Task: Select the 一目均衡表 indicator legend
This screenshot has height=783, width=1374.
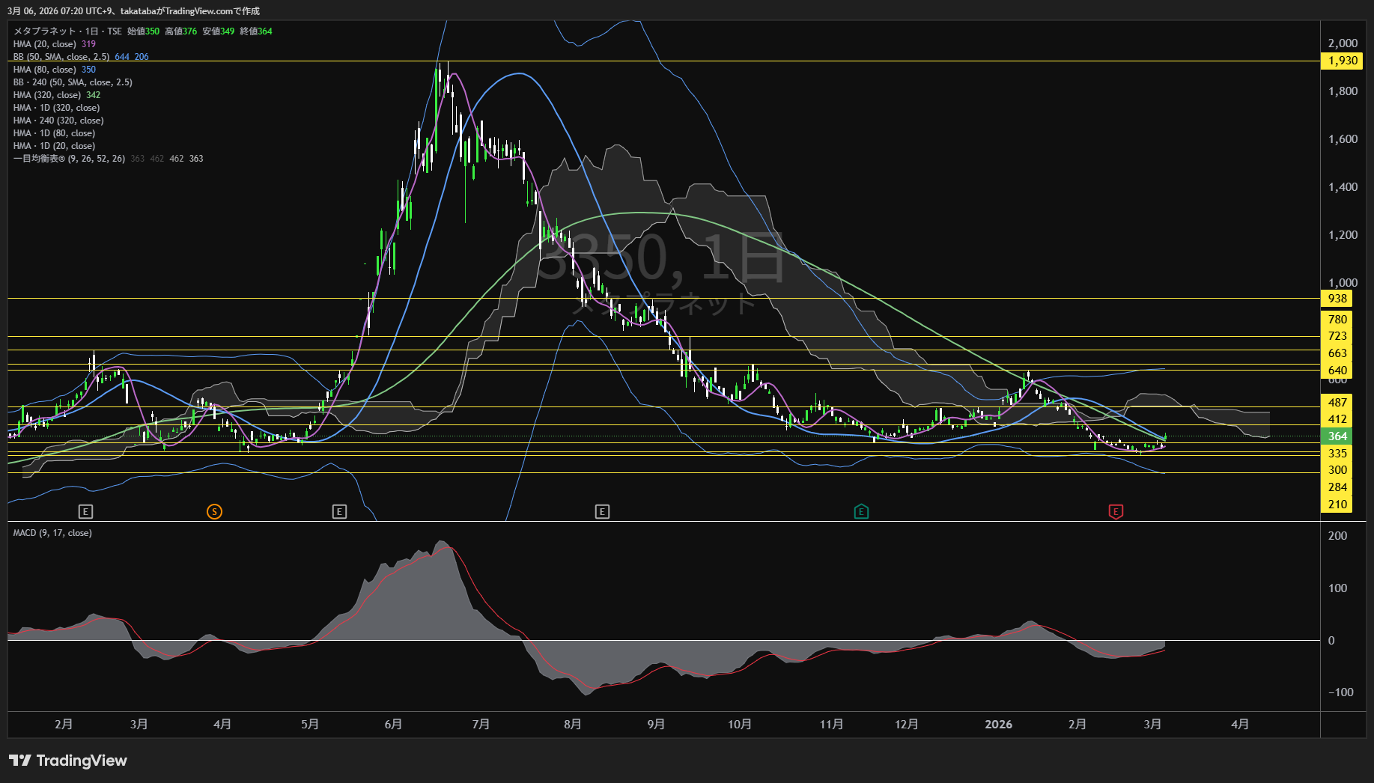Action: pyautogui.click(x=69, y=159)
